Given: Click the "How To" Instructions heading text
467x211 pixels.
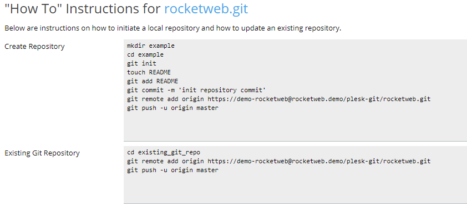Looking at the screenshot, I should [x=83, y=9].
